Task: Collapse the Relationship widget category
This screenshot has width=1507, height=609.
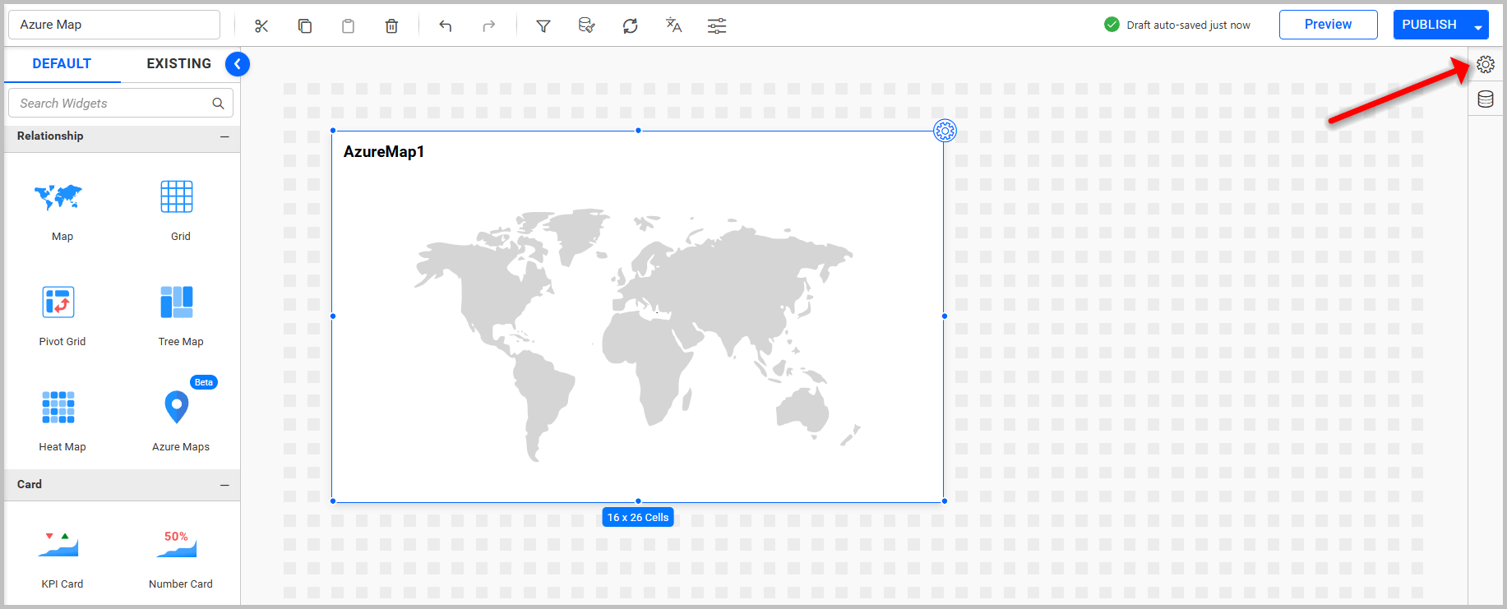Action: (x=224, y=136)
